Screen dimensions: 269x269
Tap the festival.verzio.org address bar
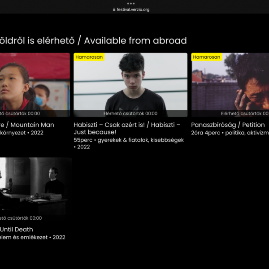point(131,9)
